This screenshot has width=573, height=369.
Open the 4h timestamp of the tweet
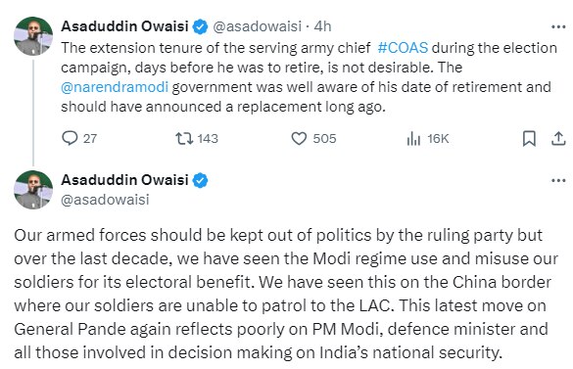[x=322, y=26]
